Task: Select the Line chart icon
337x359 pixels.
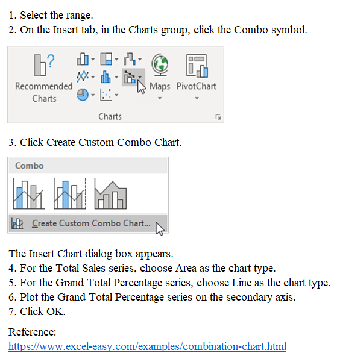Action: [83, 76]
